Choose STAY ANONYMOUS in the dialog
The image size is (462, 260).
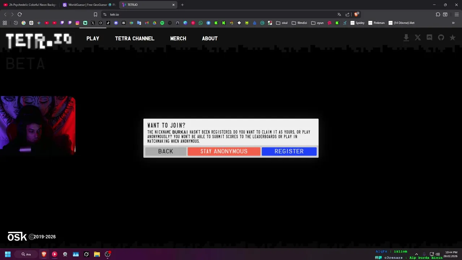point(224,151)
